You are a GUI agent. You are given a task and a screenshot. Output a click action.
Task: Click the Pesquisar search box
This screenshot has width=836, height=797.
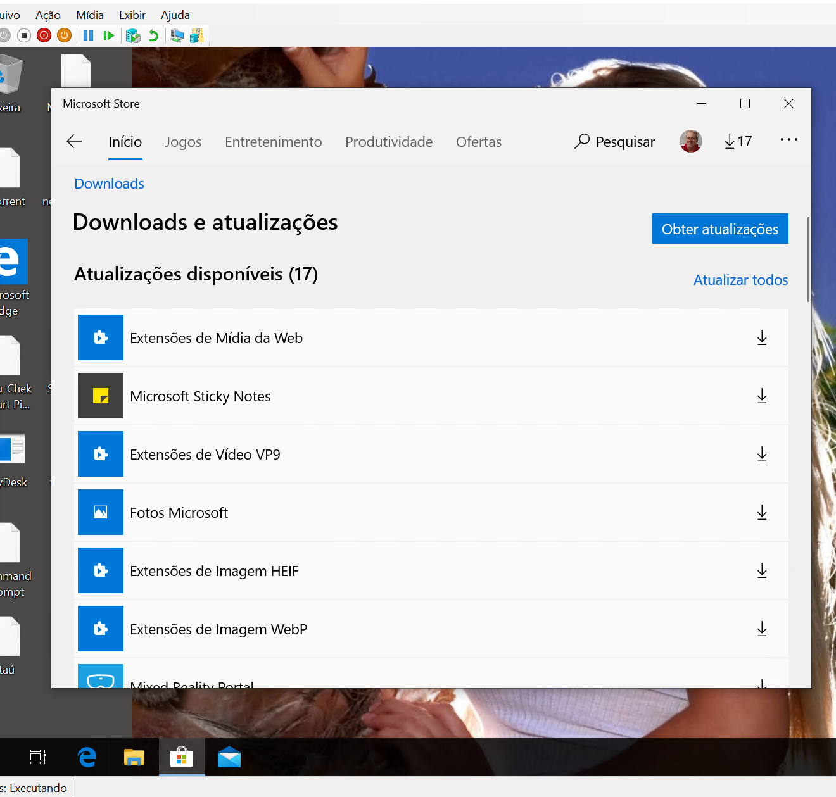[615, 142]
